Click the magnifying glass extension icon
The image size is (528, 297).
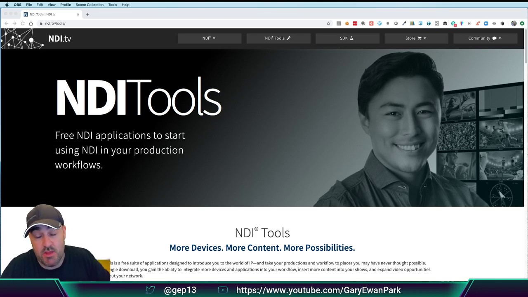point(363,24)
